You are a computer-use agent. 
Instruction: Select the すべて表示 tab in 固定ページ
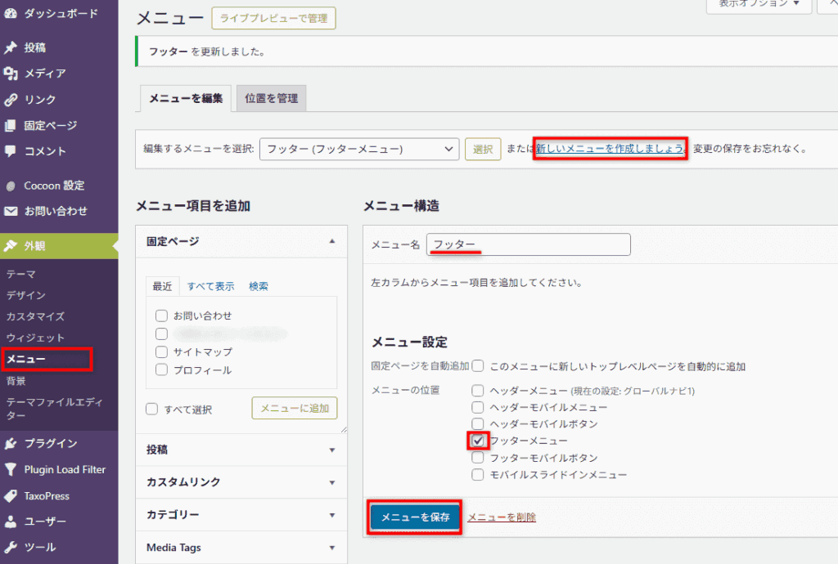tap(210, 286)
